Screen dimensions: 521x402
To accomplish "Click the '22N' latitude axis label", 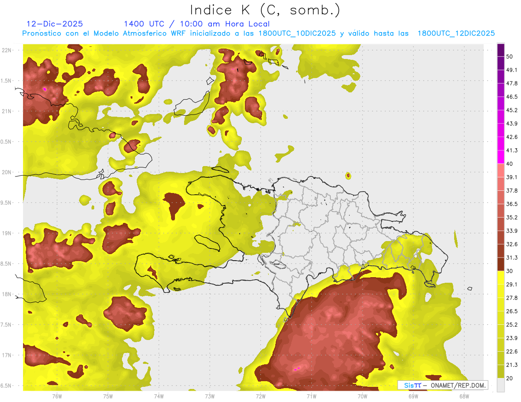I will pos(7,50).
